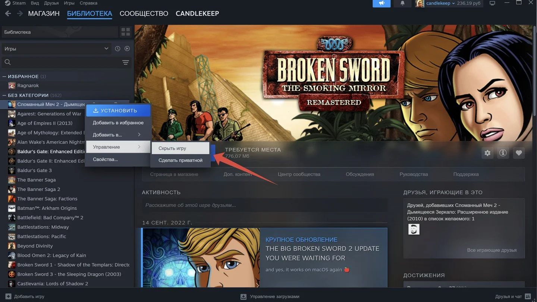
Task: Open the Big Broken Sword 2 update news image
Action: (201, 258)
